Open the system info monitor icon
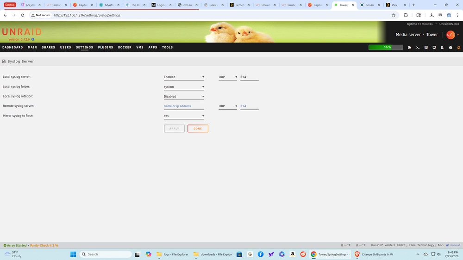The width and height of the screenshot is (463, 260). tap(434, 48)
